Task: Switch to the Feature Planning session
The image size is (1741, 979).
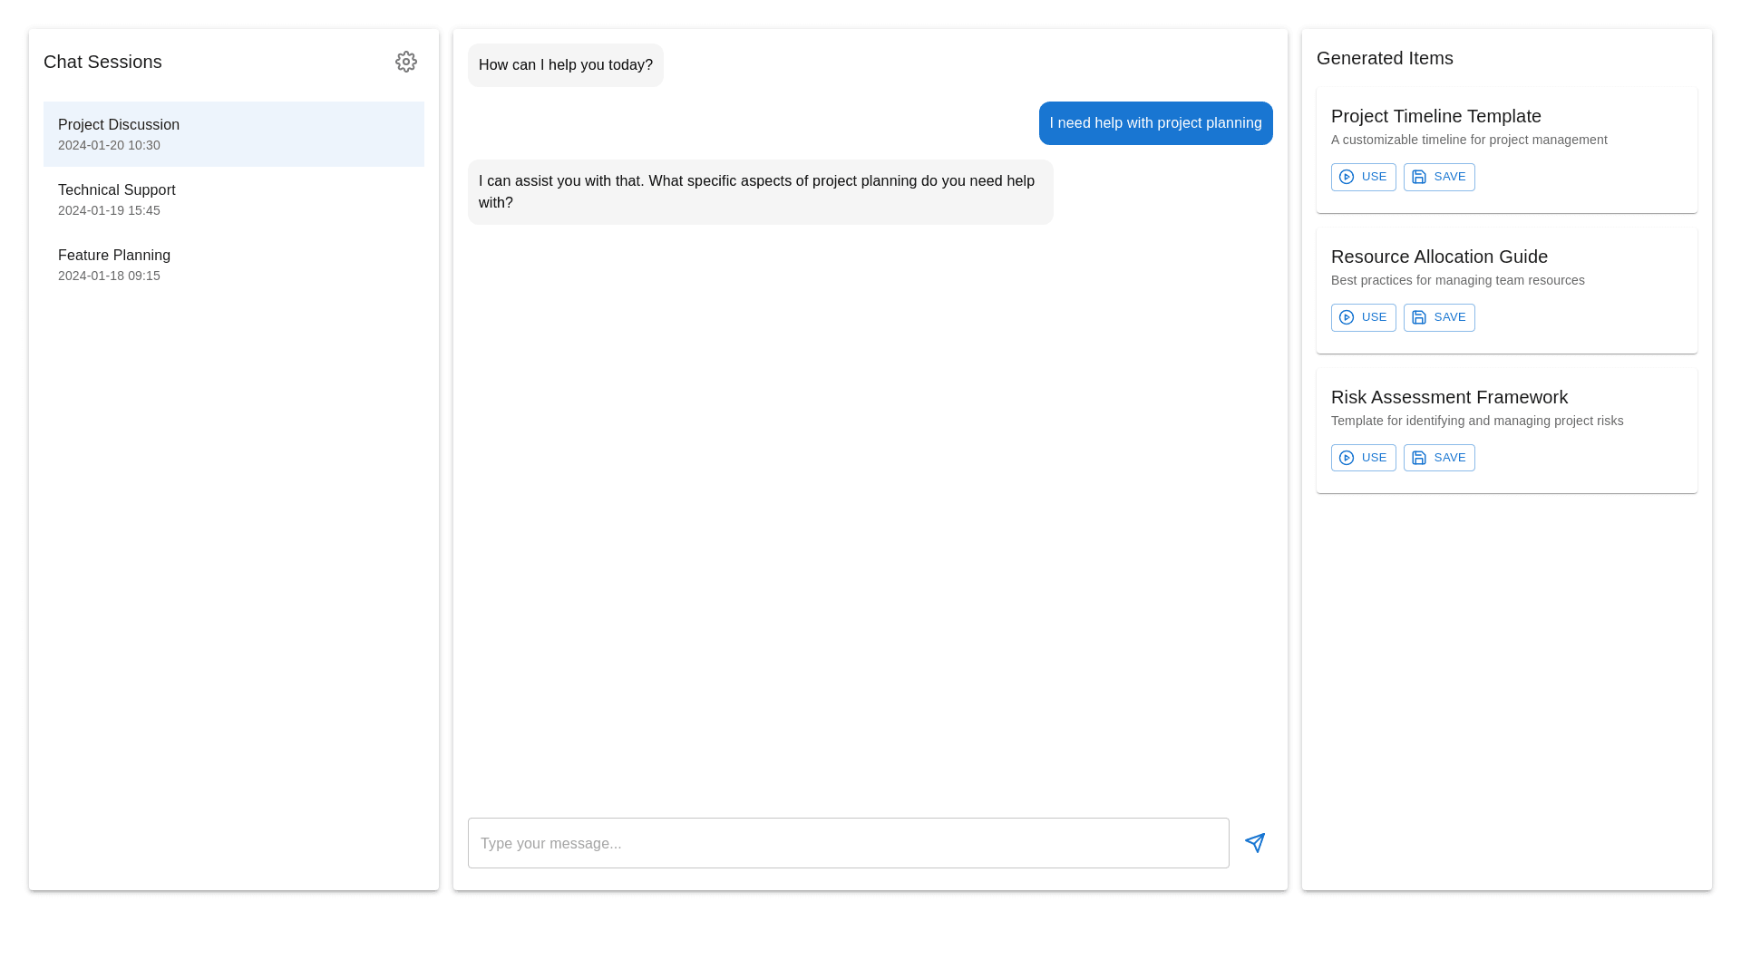Action: pyautogui.click(x=233, y=265)
